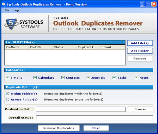
Task: Uncheck the Journals checkbox
Action: tap(88, 78)
